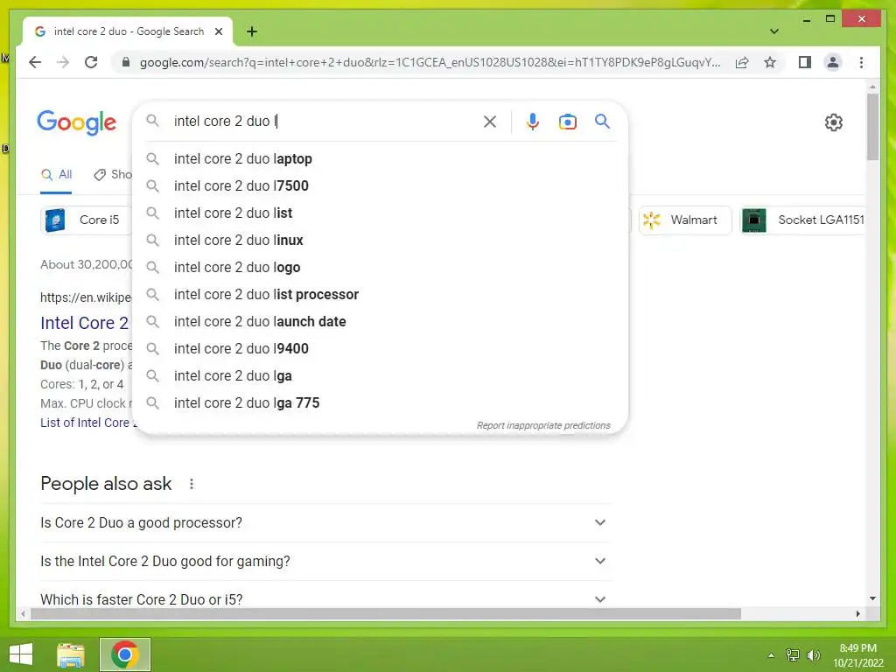Open the taskbar clock and date
Image resolution: width=896 pixels, height=672 pixels.
[857, 655]
